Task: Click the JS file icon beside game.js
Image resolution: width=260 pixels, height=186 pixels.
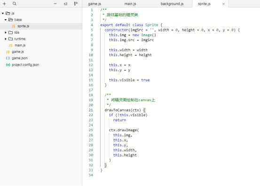Action: (x=8, y=52)
